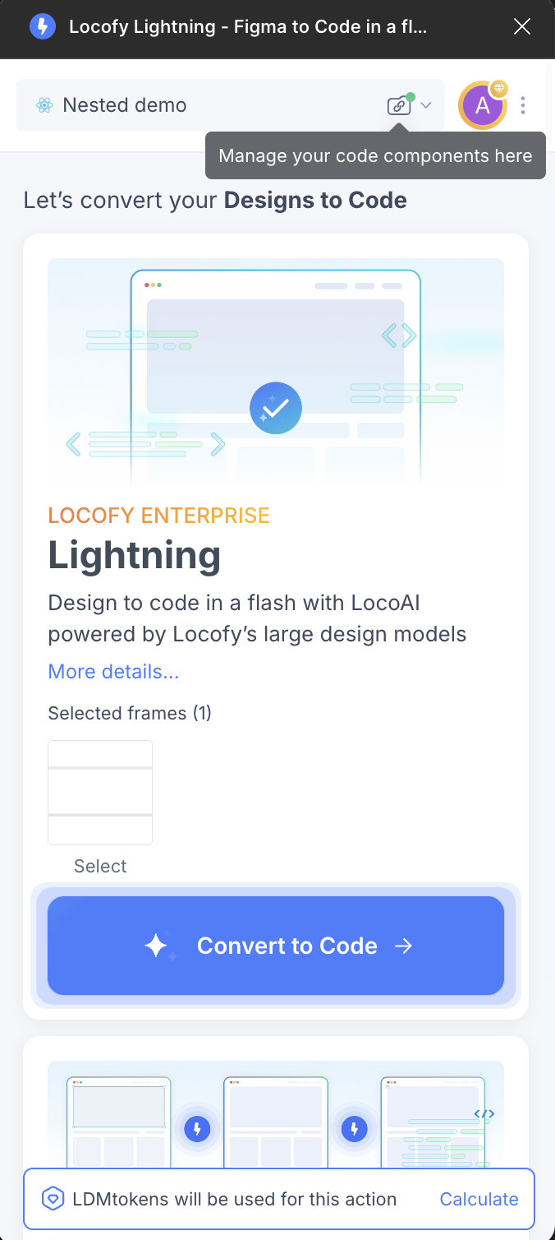The image size is (555, 1240).
Task: Close the Locofy Lightning plugin window
Action: point(522,27)
